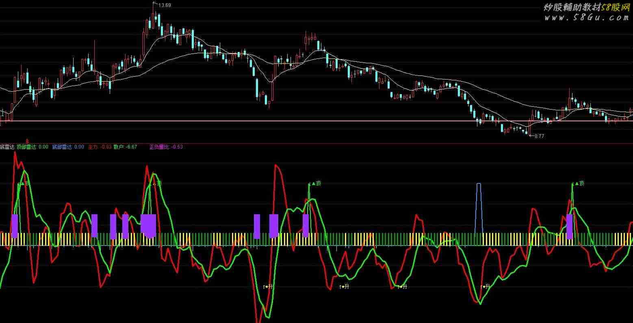The image size is (633, 323).
Task: Select the 底雷达 indicator name
Action: pos(7,147)
